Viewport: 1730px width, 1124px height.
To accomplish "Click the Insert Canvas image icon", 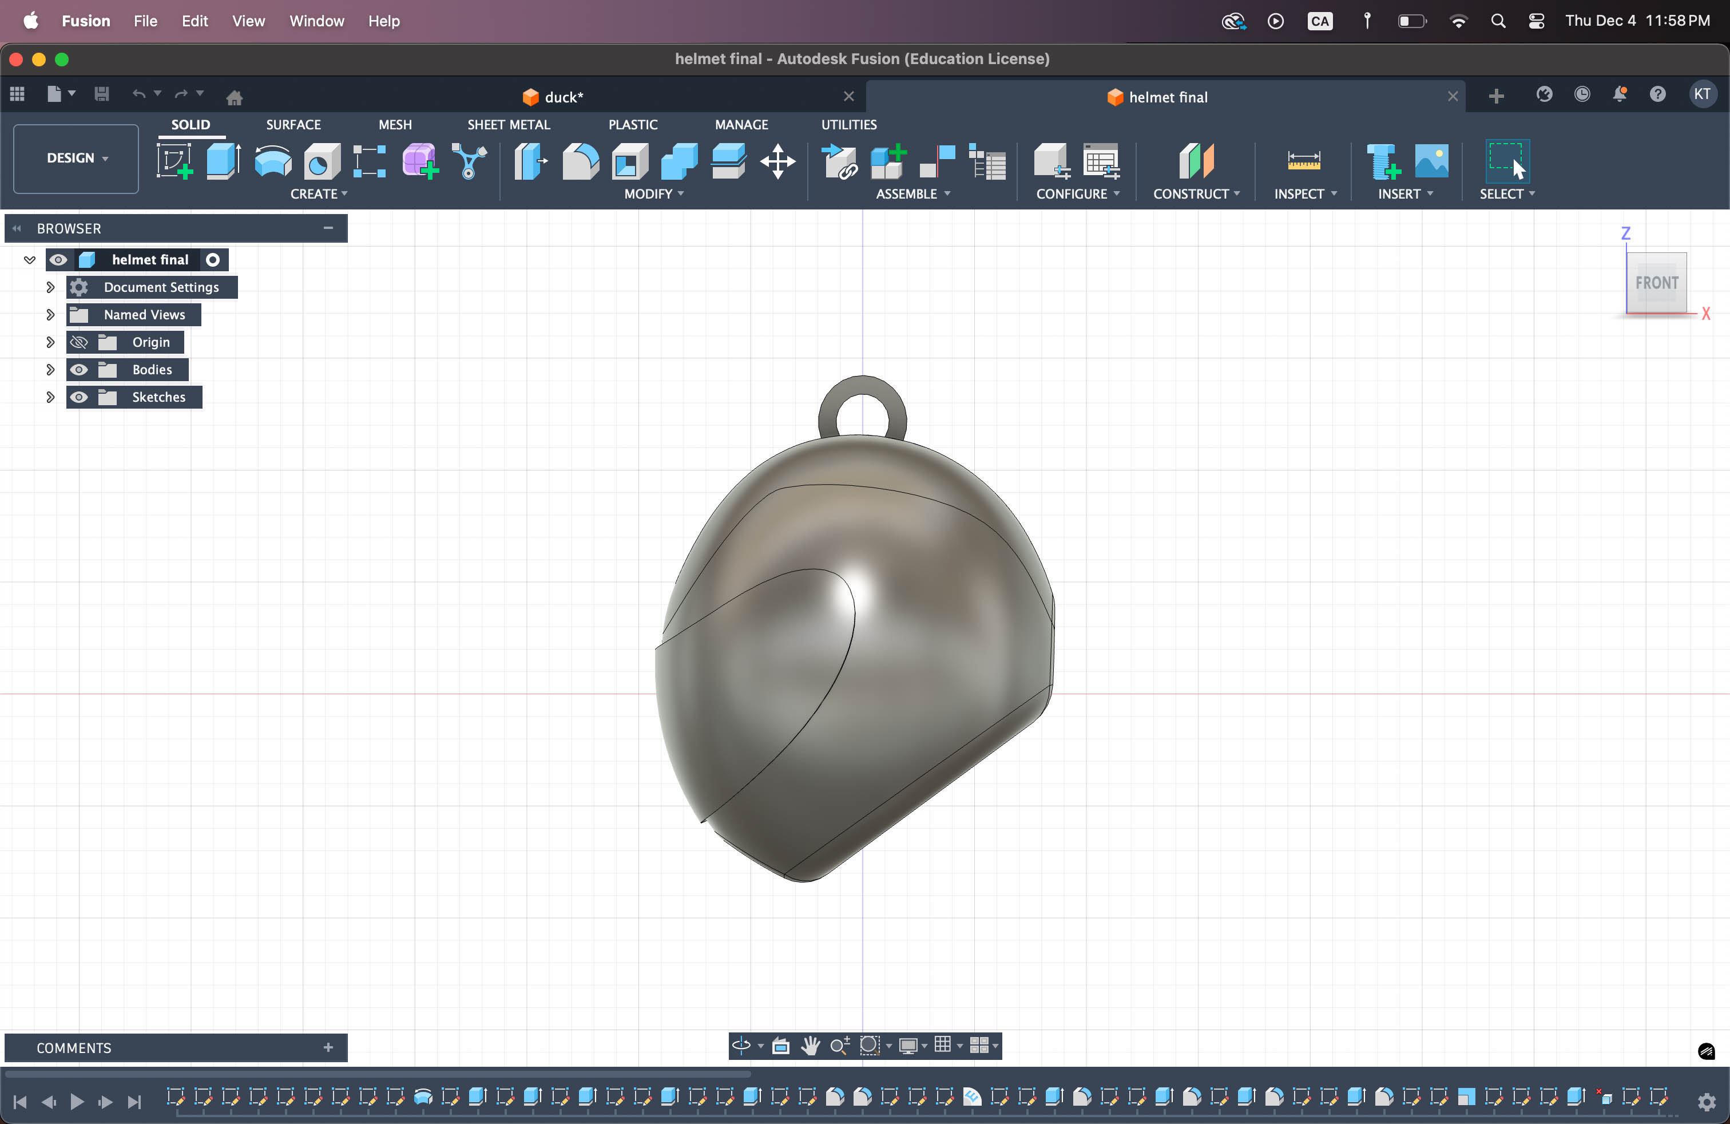I will pos(1431,161).
